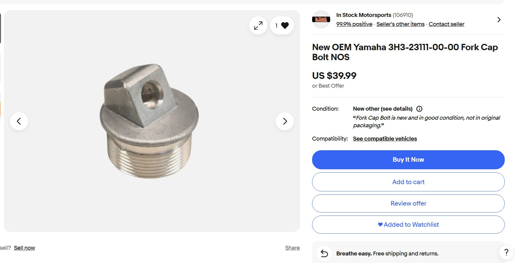Expand Seller's other items
This screenshot has height=263, width=519.
[400, 24]
